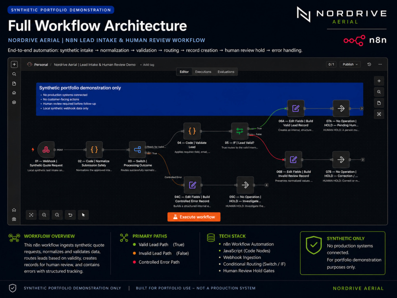Add a node with canvas plus button
Viewport: 397px width, 298px height.
(x=379, y=81)
